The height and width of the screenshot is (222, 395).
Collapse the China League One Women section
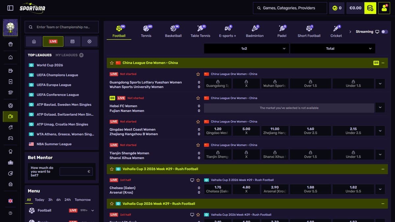point(383,63)
